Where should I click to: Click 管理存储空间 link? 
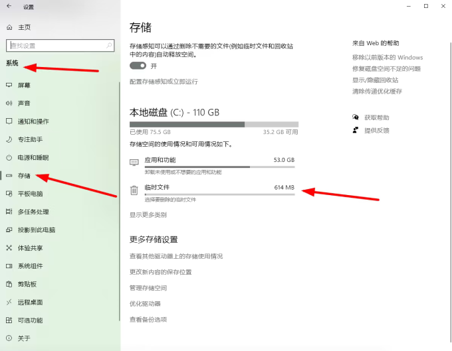point(148,288)
